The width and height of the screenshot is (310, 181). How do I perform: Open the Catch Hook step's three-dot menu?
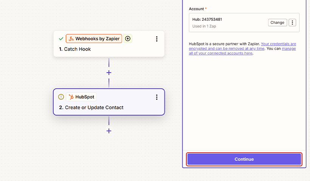coord(157,39)
